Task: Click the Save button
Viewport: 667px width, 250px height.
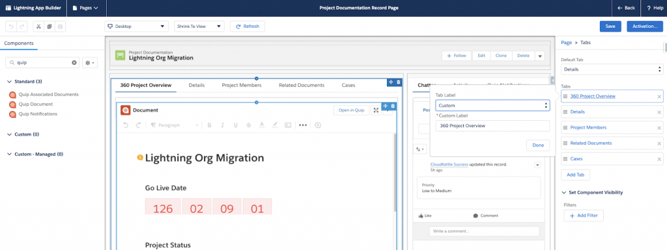Action: pyautogui.click(x=610, y=26)
